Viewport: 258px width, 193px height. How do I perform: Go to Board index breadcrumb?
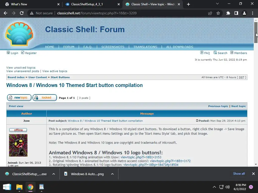(16, 77)
